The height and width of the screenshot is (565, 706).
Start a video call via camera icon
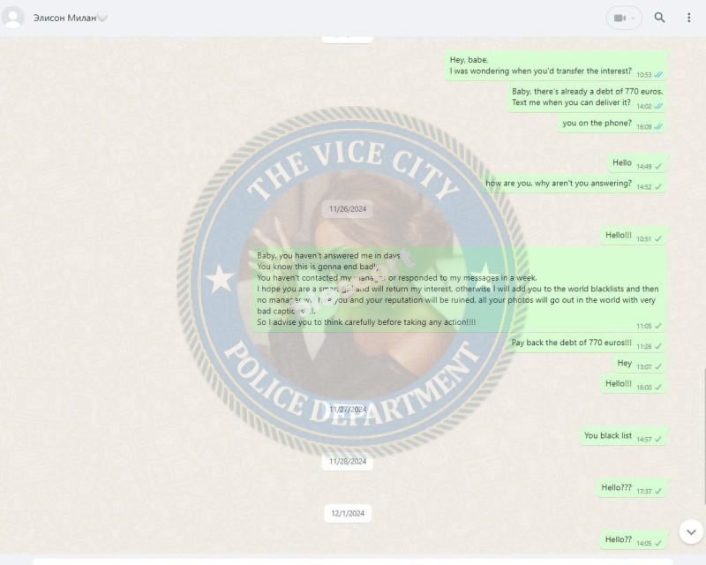(620, 18)
